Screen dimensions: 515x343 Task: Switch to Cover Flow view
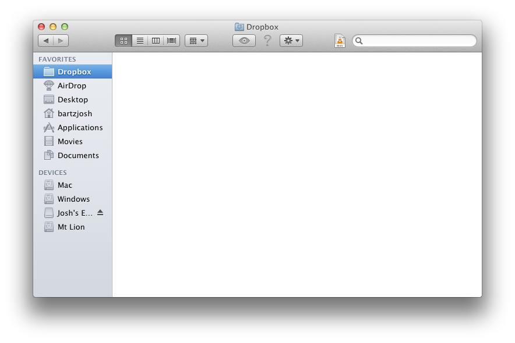pyautogui.click(x=171, y=41)
